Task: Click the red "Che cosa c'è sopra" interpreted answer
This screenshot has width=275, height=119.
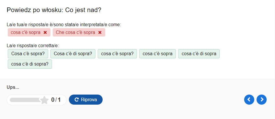Action: tap(76, 32)
